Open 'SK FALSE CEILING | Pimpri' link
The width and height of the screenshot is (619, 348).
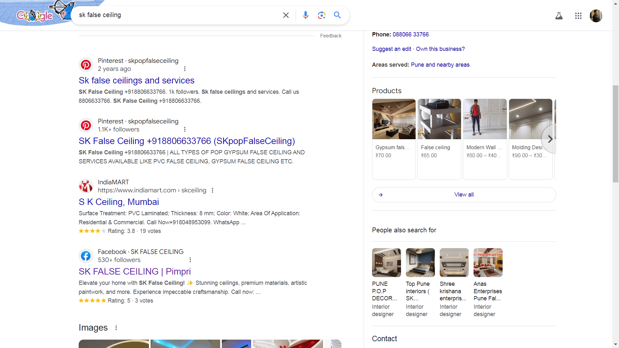[135, 271]
